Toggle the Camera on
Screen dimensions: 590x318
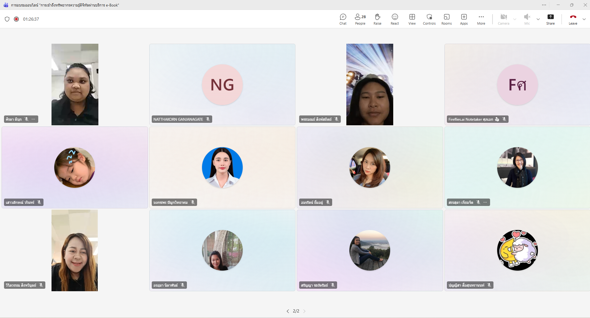(x=503, y=19)
